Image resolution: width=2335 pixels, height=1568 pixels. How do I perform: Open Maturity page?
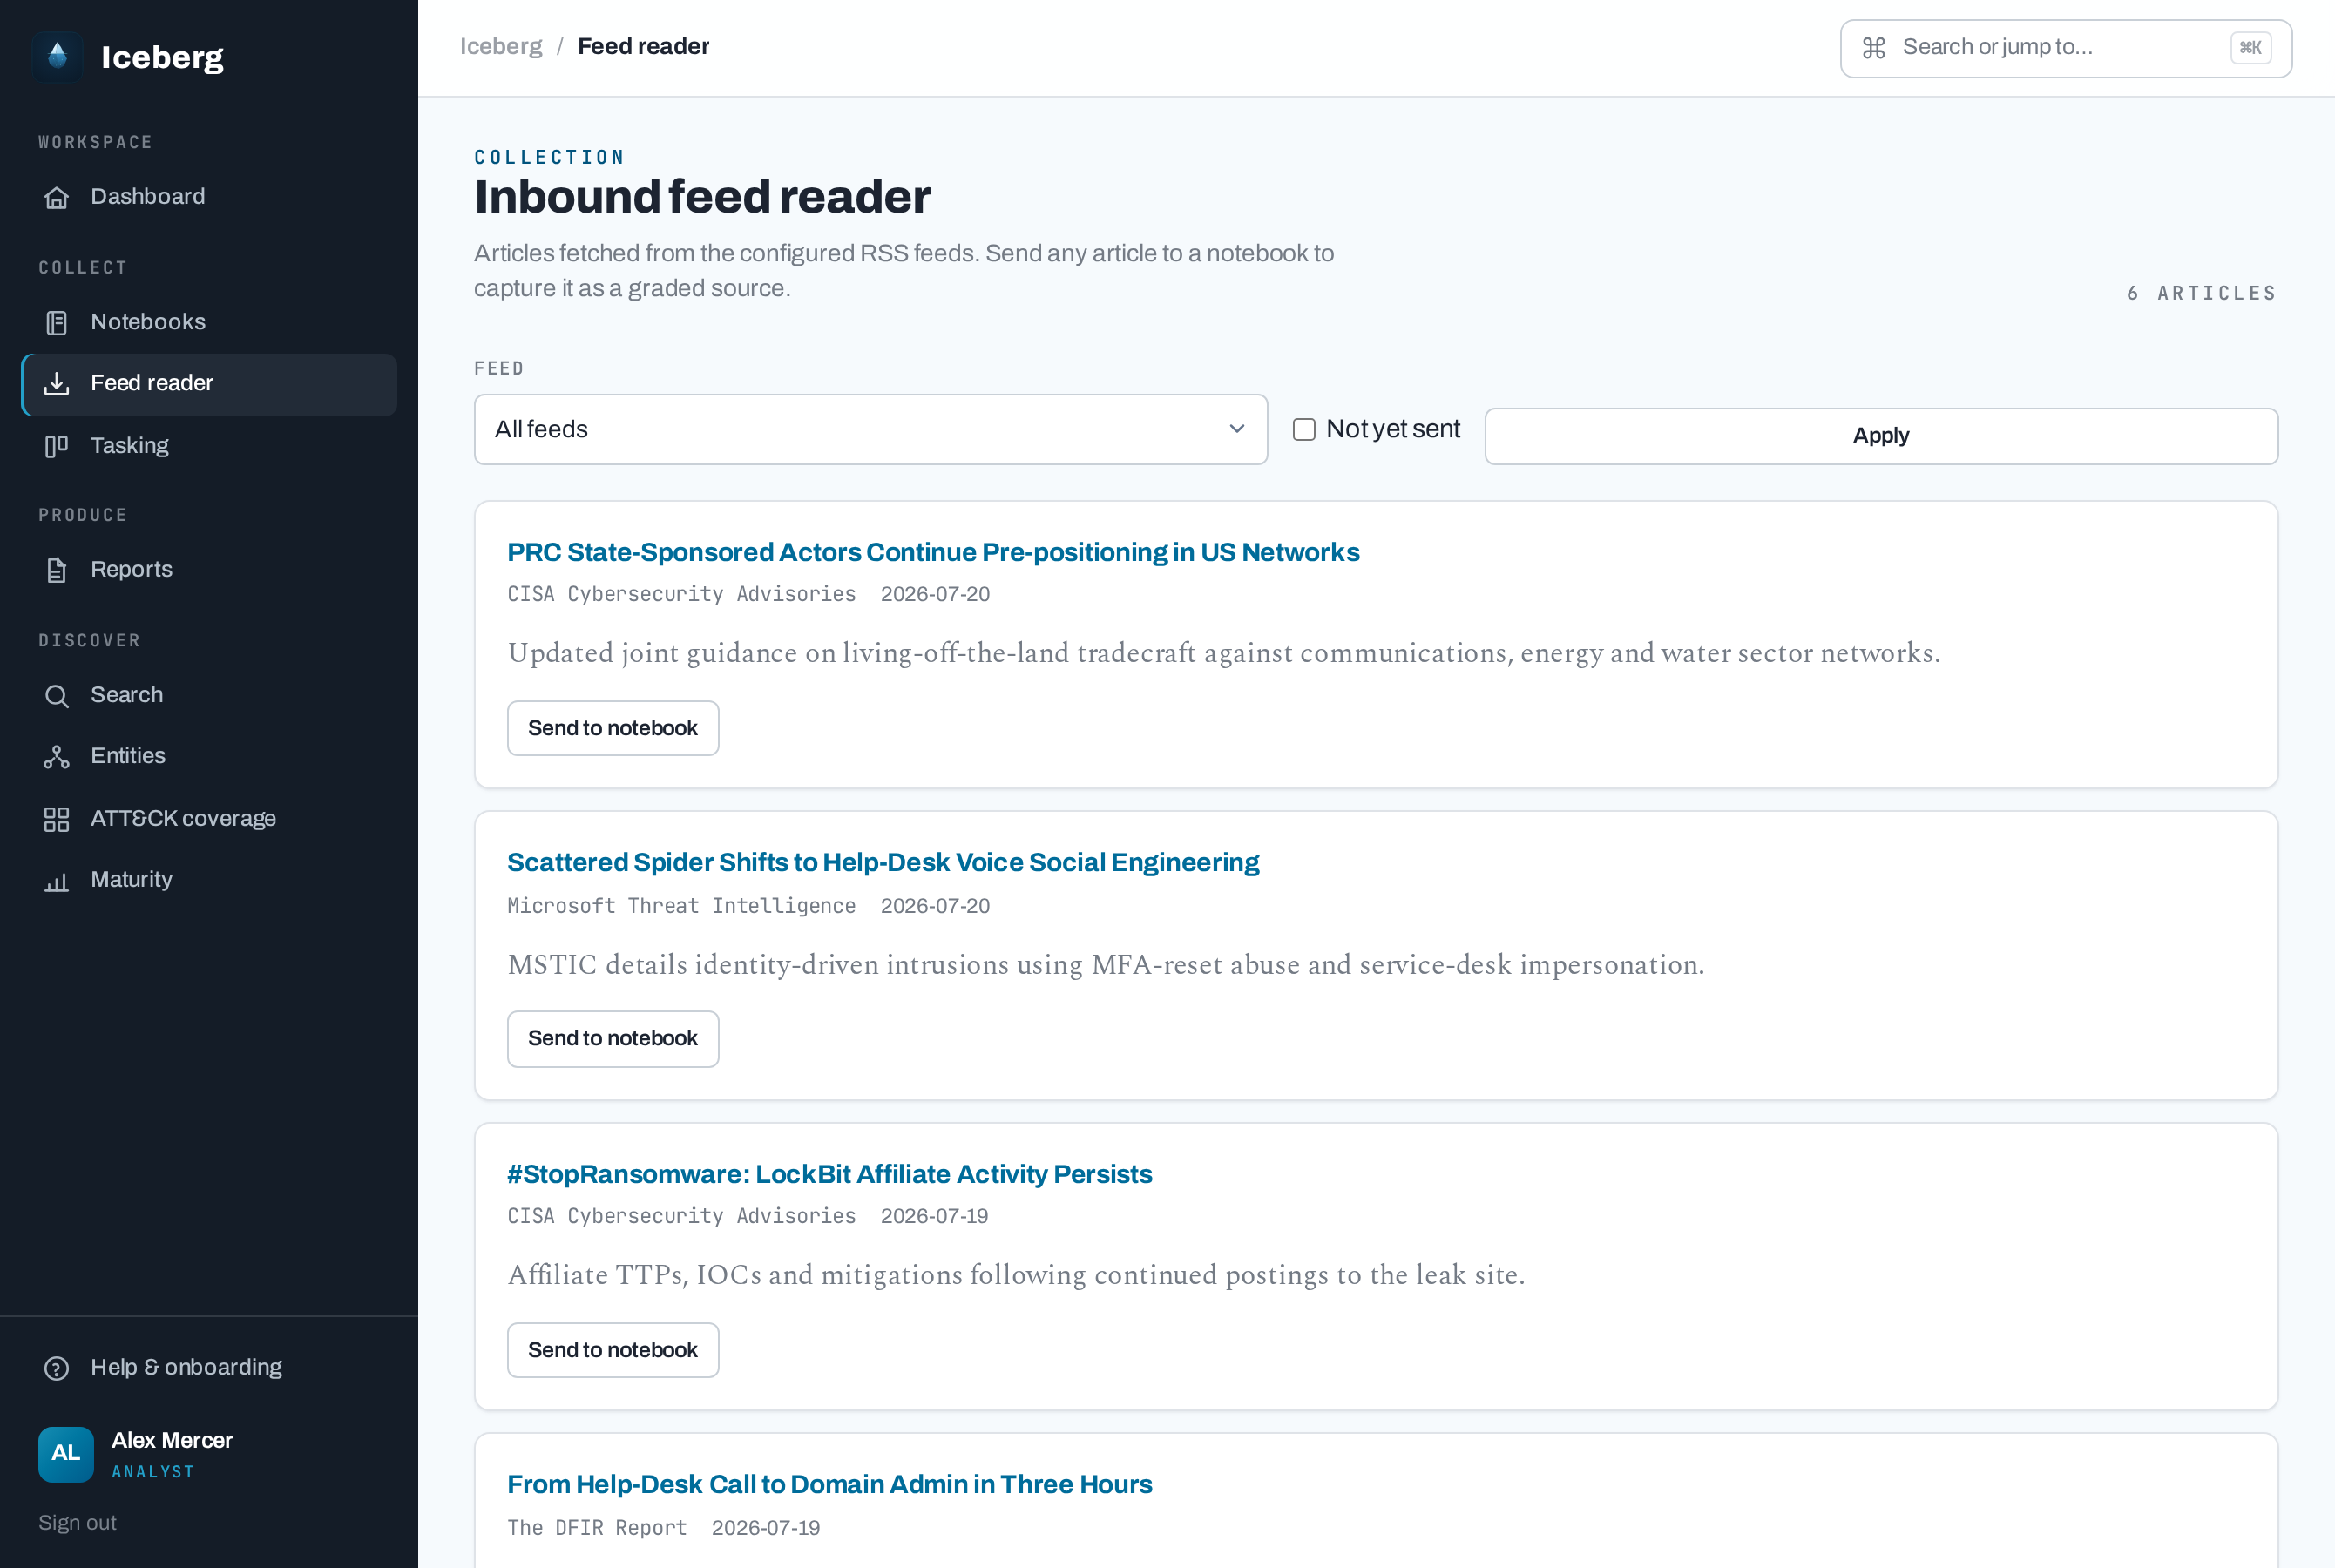[209, 880]
